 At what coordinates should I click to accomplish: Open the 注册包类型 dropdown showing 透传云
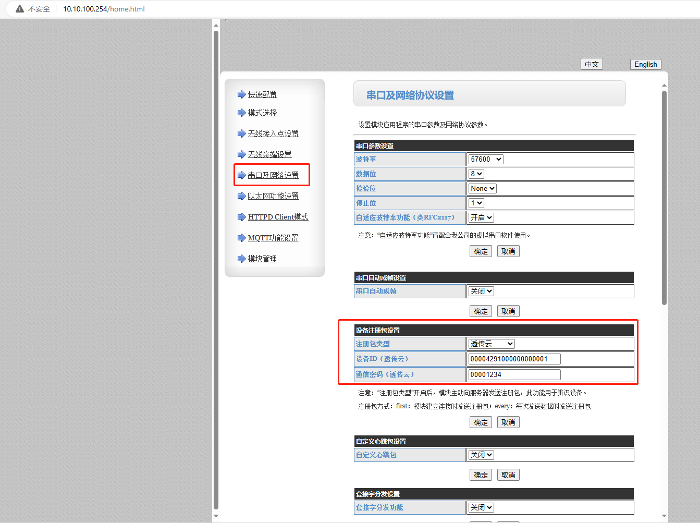[492, 344]
